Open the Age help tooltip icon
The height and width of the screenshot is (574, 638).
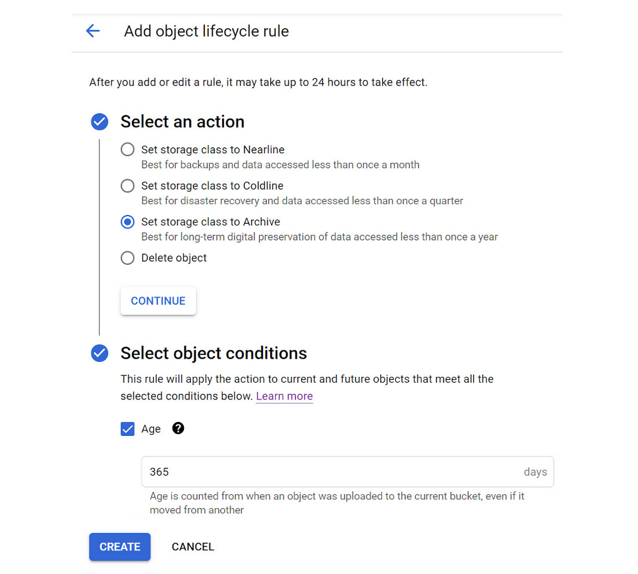click(178, 428)
